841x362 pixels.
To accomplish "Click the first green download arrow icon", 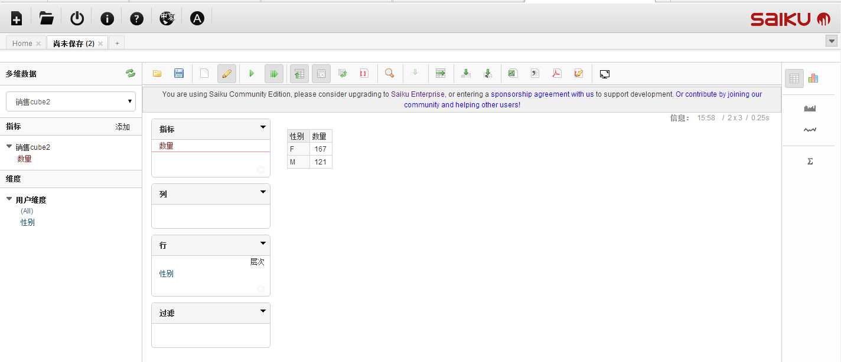I will pyautogui.click(x=466, y=74).
